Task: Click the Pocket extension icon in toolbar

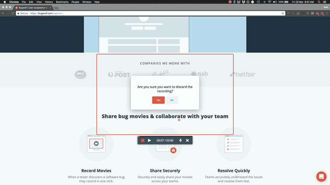Action: (298, 13)
